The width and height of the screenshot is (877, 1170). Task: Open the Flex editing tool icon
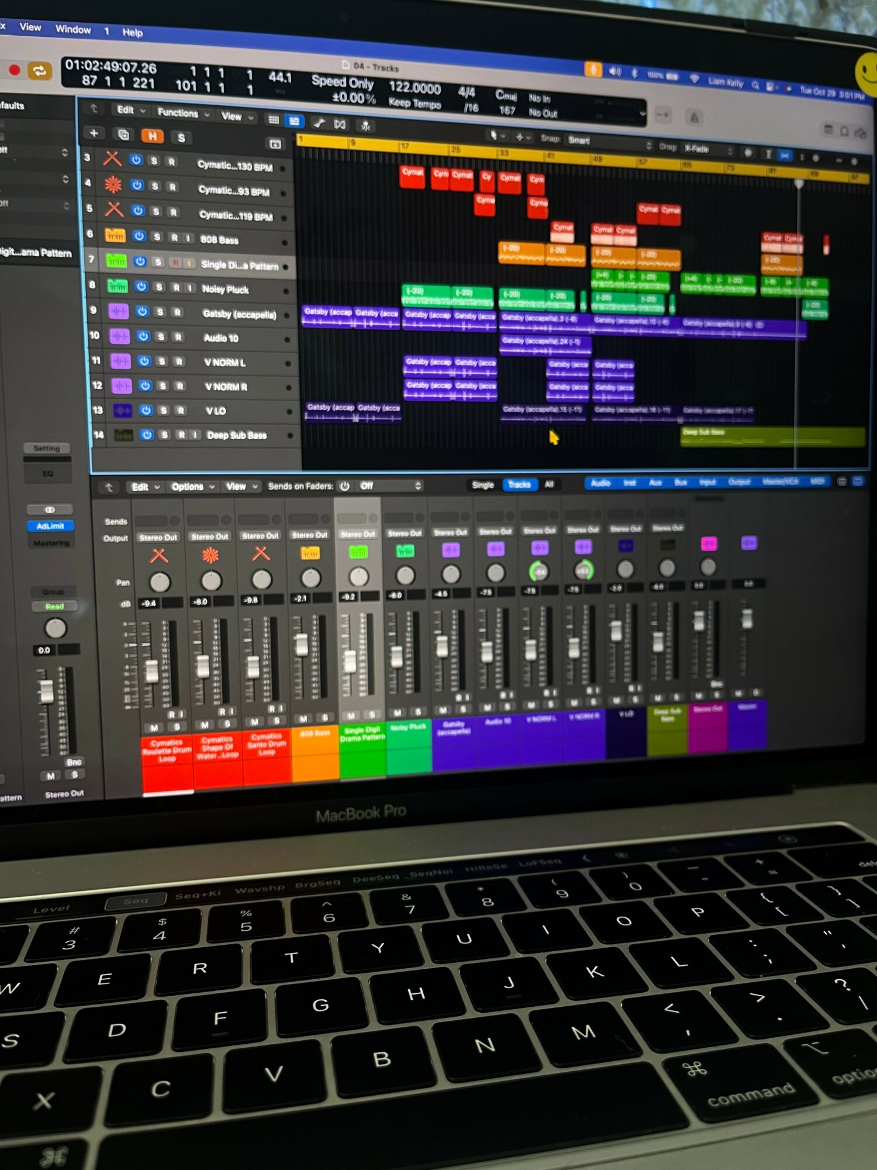pyautogui.click(x=340, y=124)
